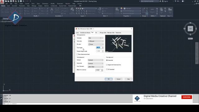Open the Dimension menu in menu bar

[x=45, y=4]
